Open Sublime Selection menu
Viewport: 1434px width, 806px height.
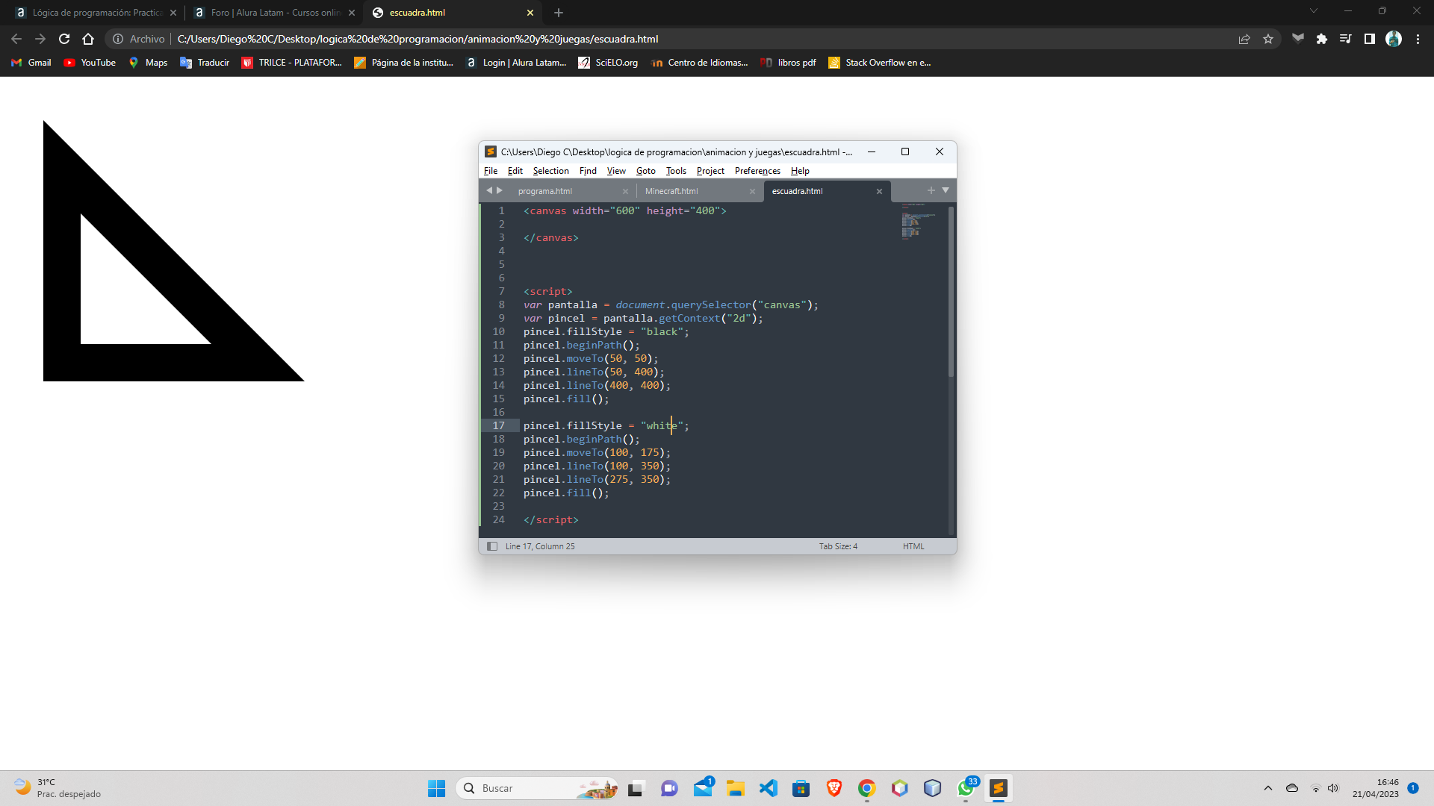click(551, 171)
